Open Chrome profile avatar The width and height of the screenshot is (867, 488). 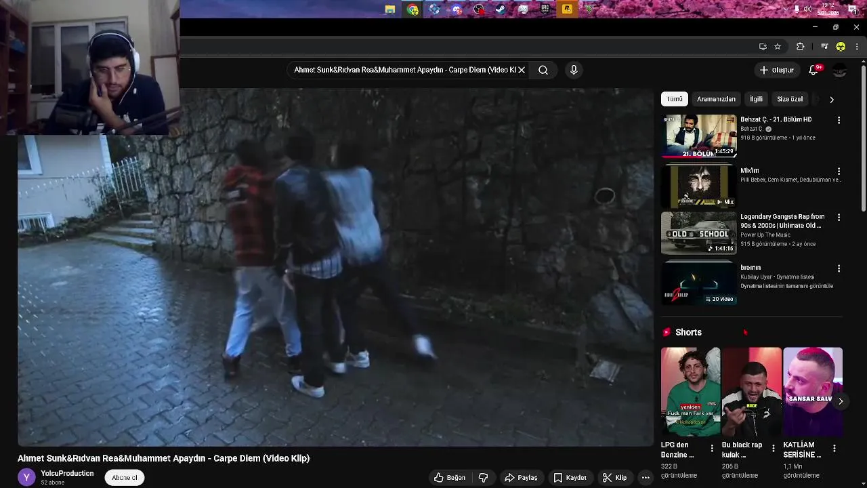[x=841, y=46]
